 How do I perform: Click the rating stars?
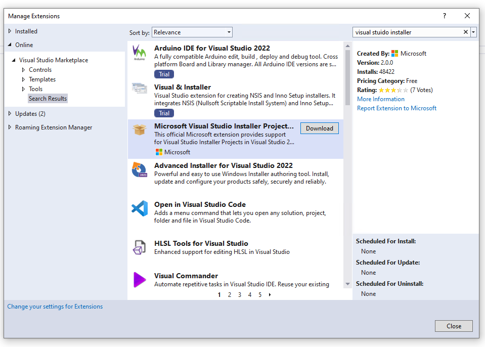click(x=393, y=91)
